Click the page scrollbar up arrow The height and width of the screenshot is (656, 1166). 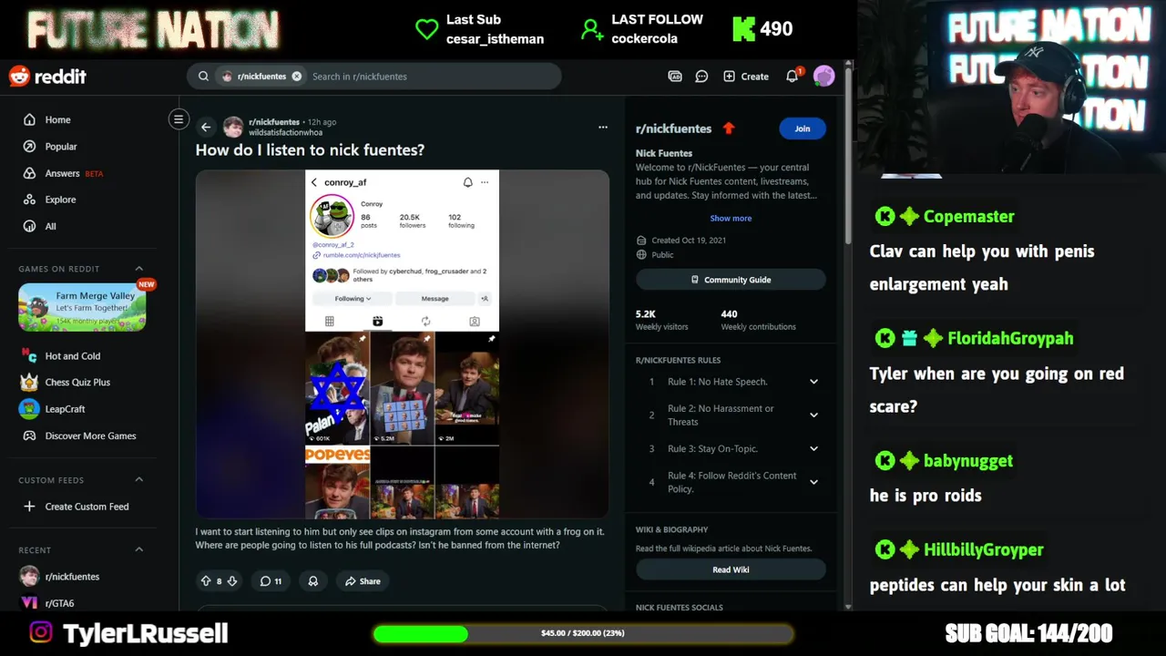[x=848, y=65]
